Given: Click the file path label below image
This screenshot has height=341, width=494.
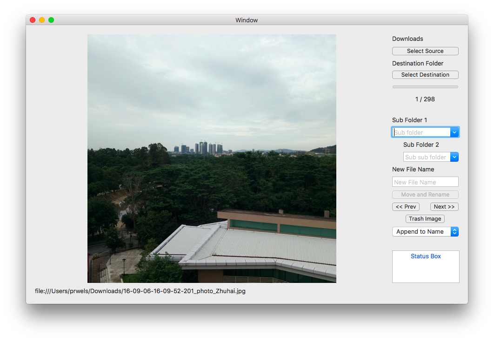Looking at the screenshot, I should tap(140, 291).
